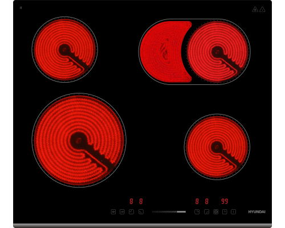Click the timer display showing 99
The image size is (285, 228).
[x=225, y=201]
